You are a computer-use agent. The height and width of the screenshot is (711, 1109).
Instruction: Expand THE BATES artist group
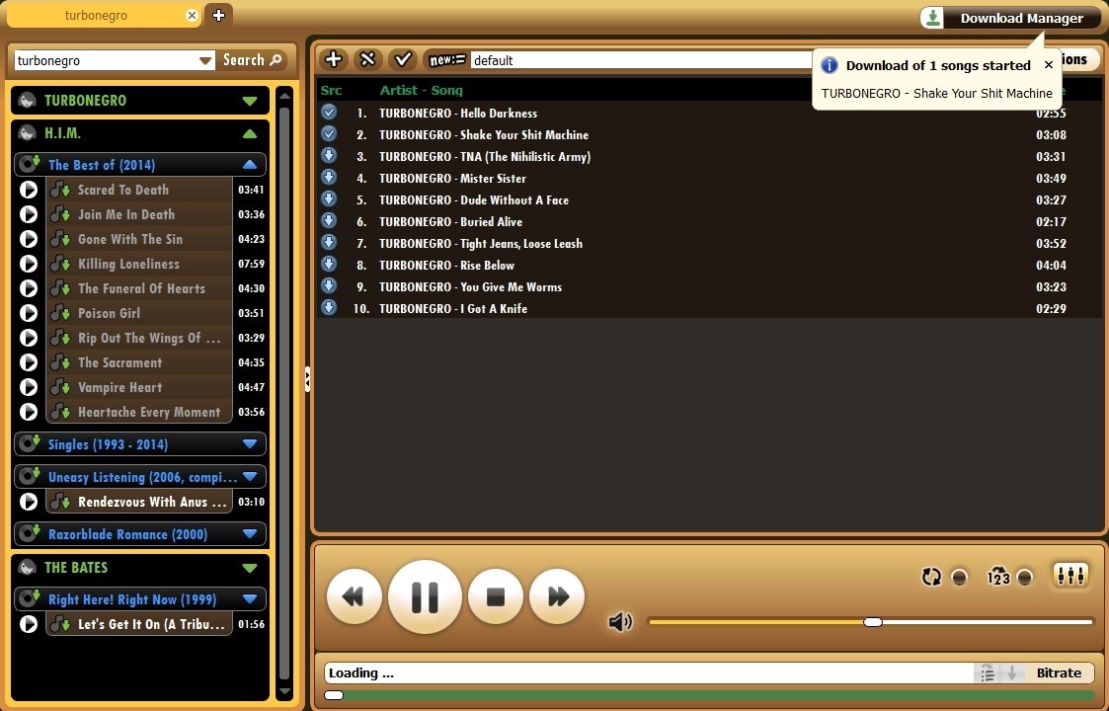click(250, 568)
